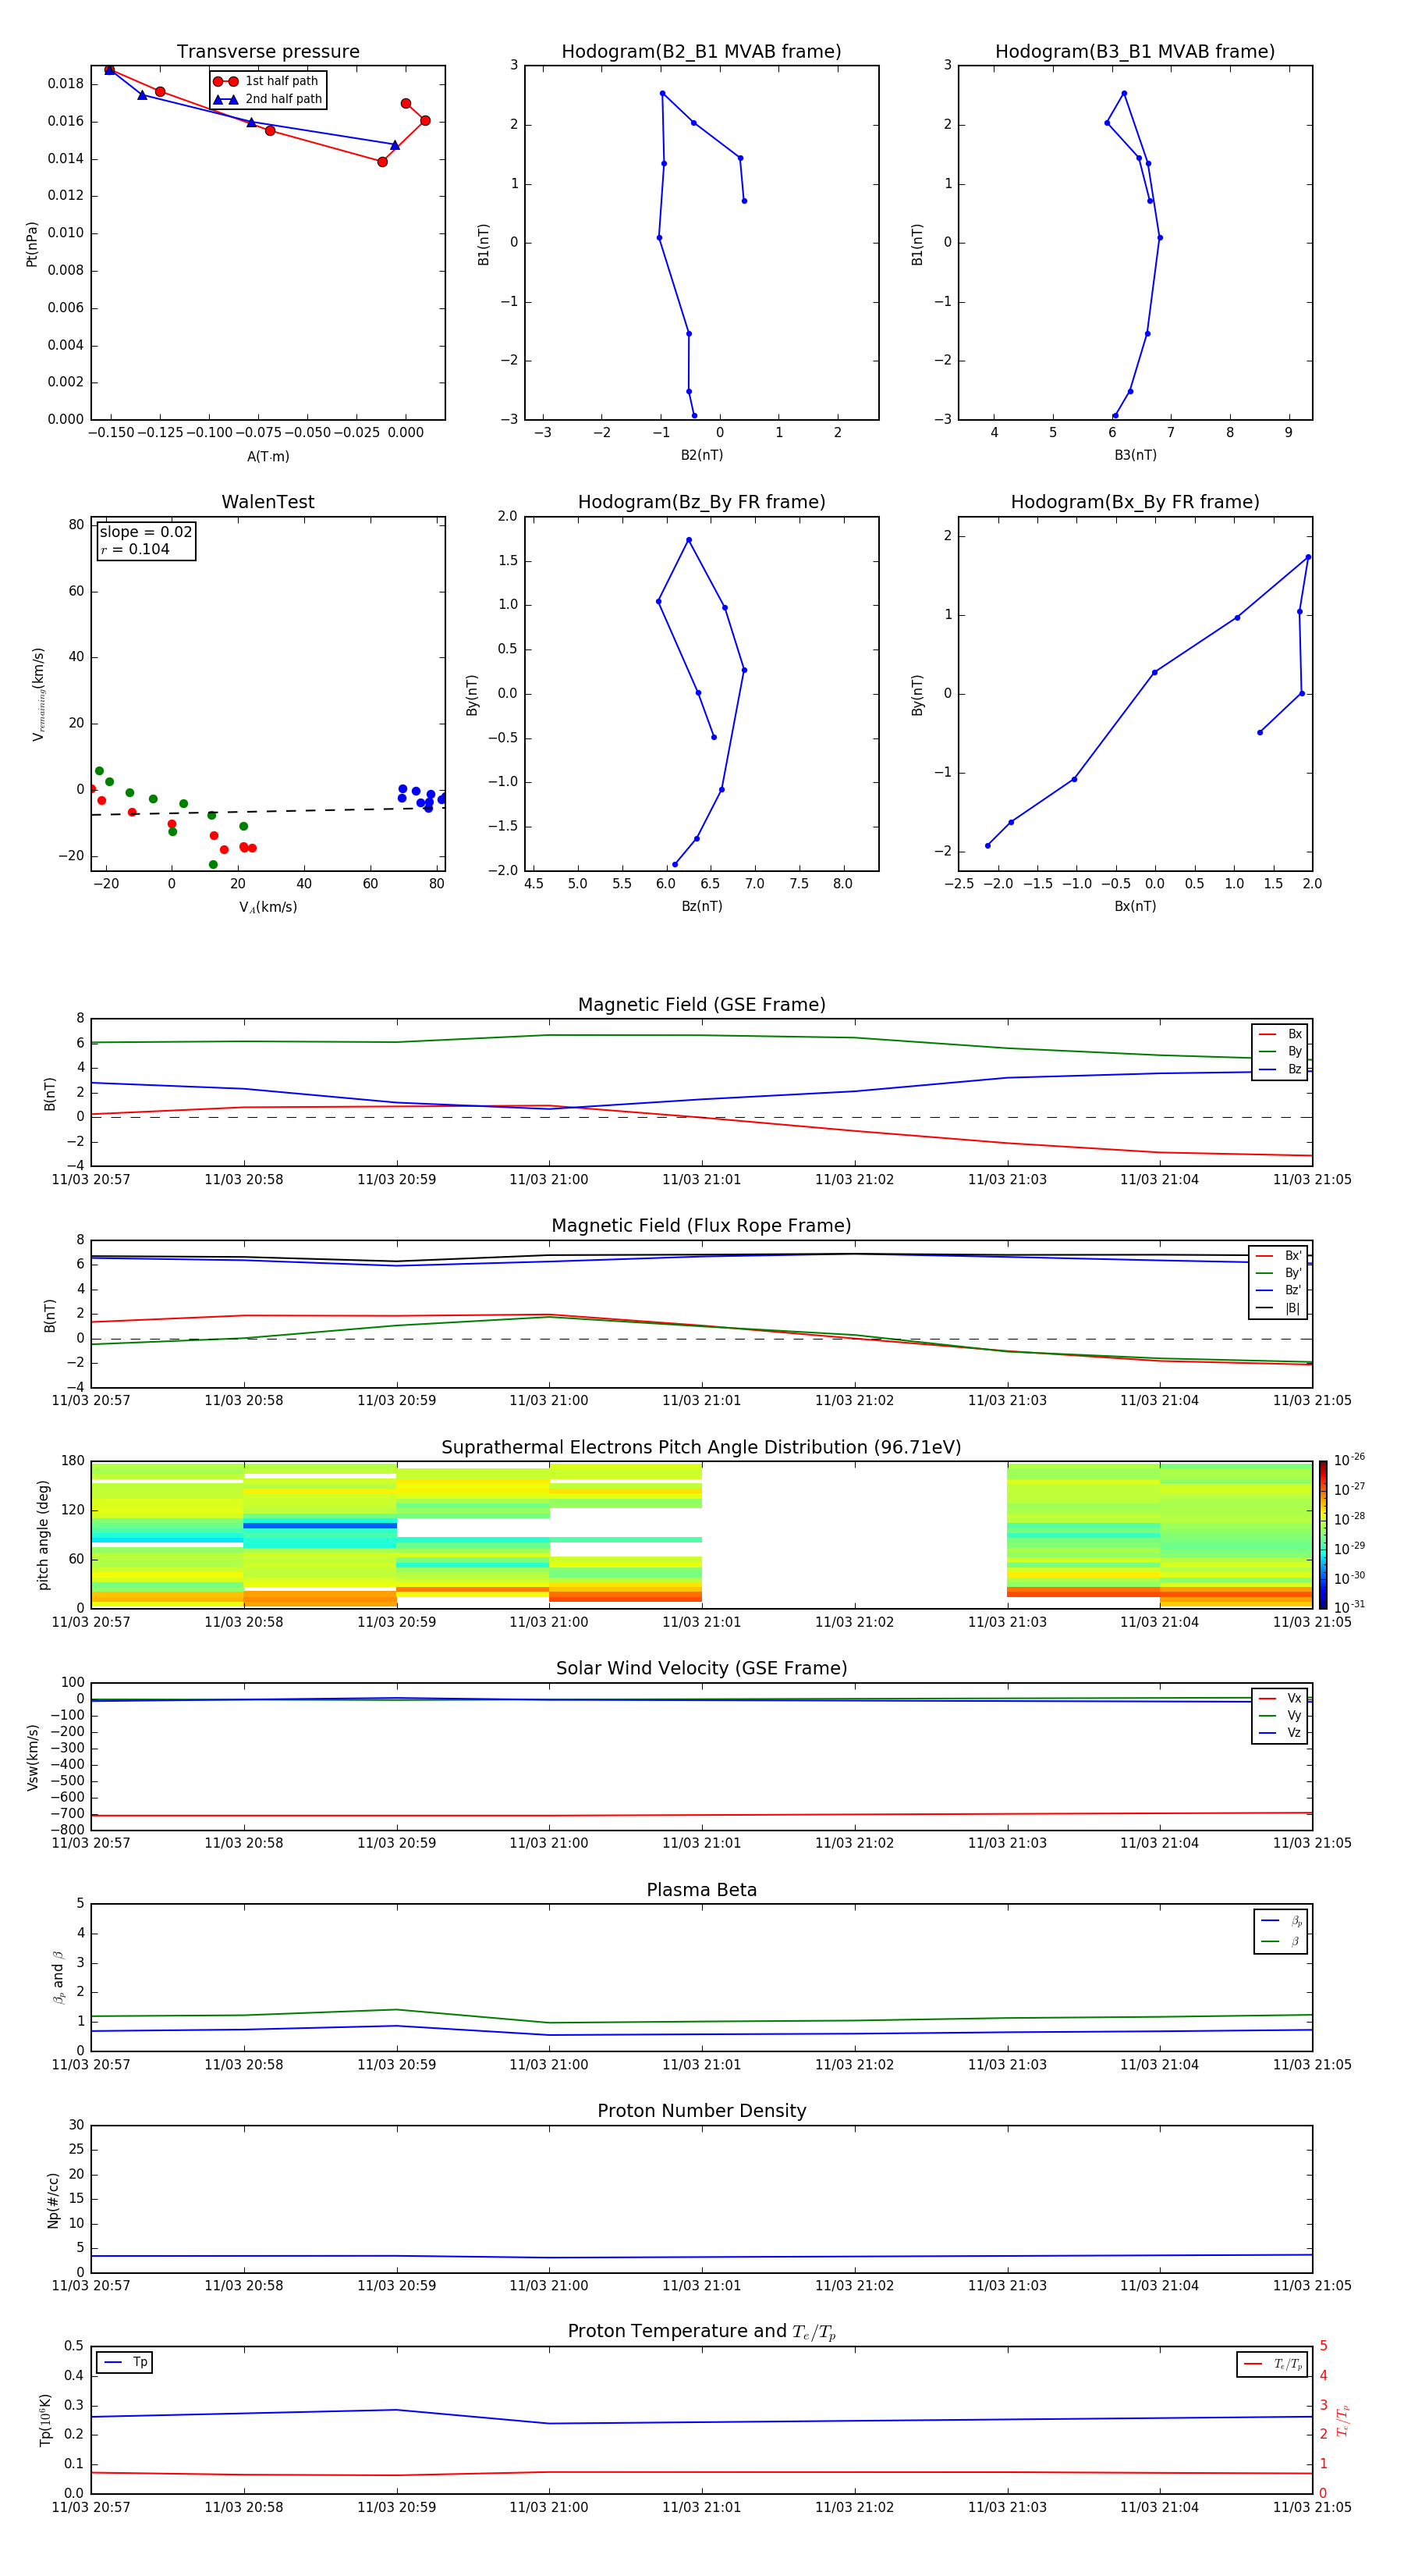Click the "Vremaining(km/s)" y-axis label
The width and height of the screenshot is (1404, 2576).
coord(38,694)
